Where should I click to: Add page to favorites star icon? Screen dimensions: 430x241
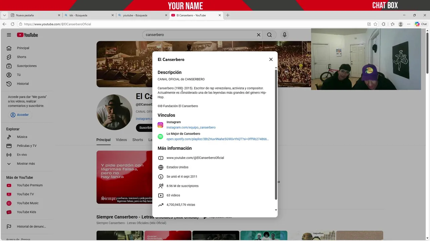tap(376, 24)
